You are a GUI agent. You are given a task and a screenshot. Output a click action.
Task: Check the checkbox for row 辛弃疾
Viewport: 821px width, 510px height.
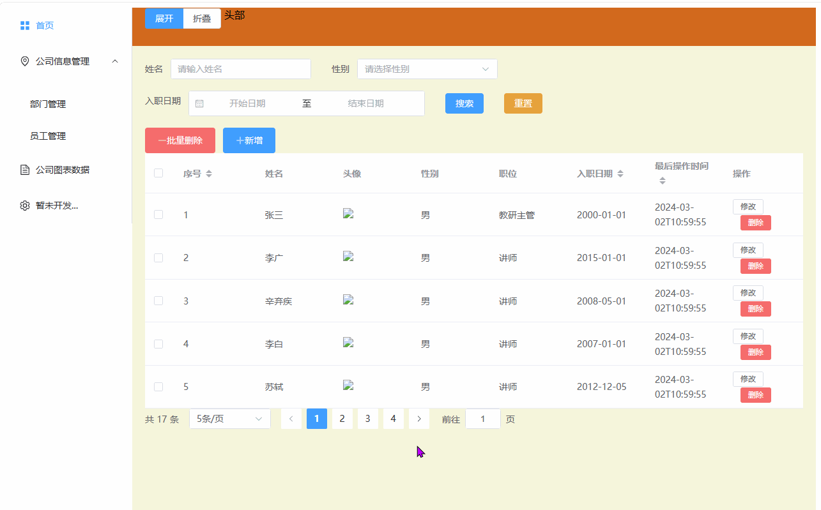158,301
